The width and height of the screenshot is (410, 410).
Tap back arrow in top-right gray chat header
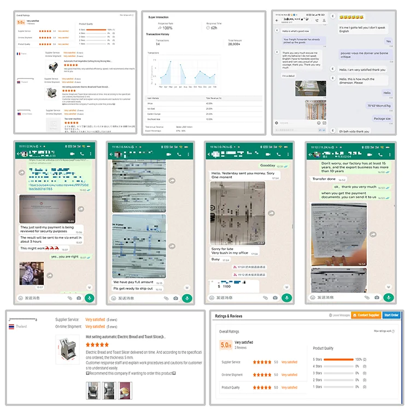pyautogui.click(x=277, y=20)
